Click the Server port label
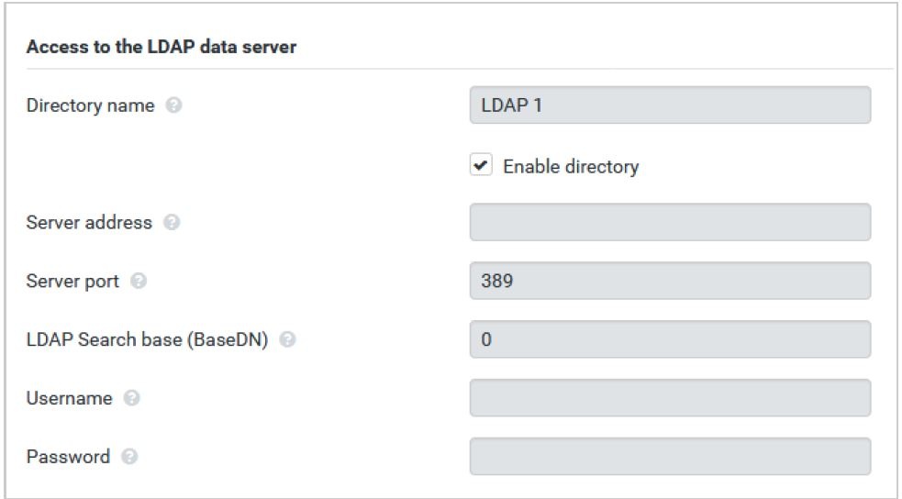The image size is (902, 499). point(72,281)
